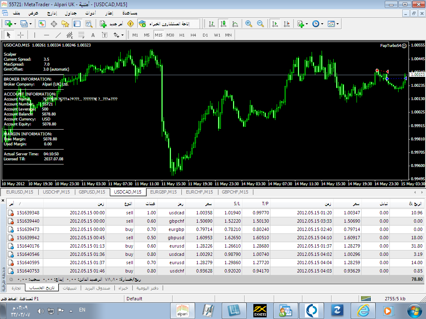The width and height of the screenshot is (426, 319).
Task: Set timeframe to H1
Action: 182,35
